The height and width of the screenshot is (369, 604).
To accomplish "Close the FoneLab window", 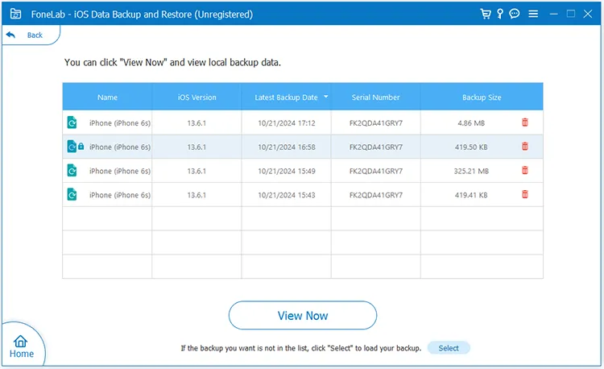I will point(588,14).
